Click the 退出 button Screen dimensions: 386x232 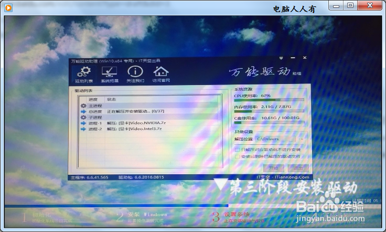coord(298,168)
